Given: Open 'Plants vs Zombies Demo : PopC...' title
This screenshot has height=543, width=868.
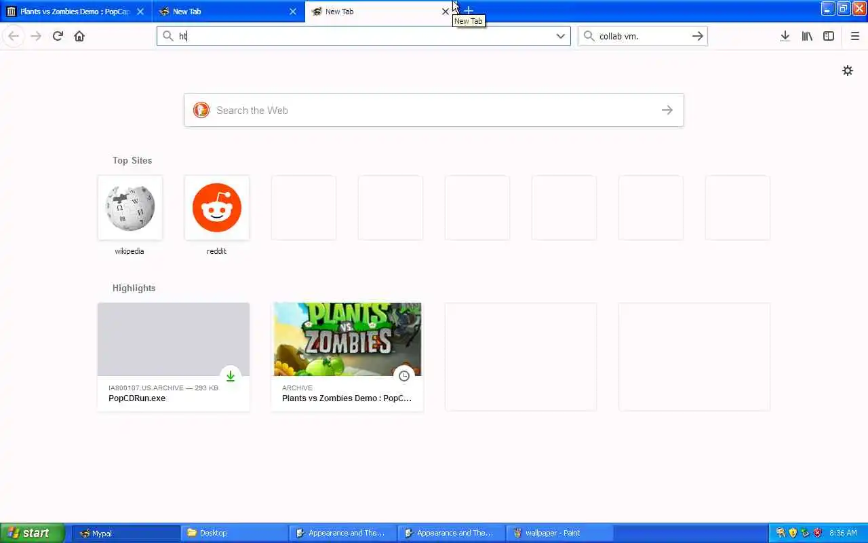Looking at the screenshot, I should [x=347, y=398].
